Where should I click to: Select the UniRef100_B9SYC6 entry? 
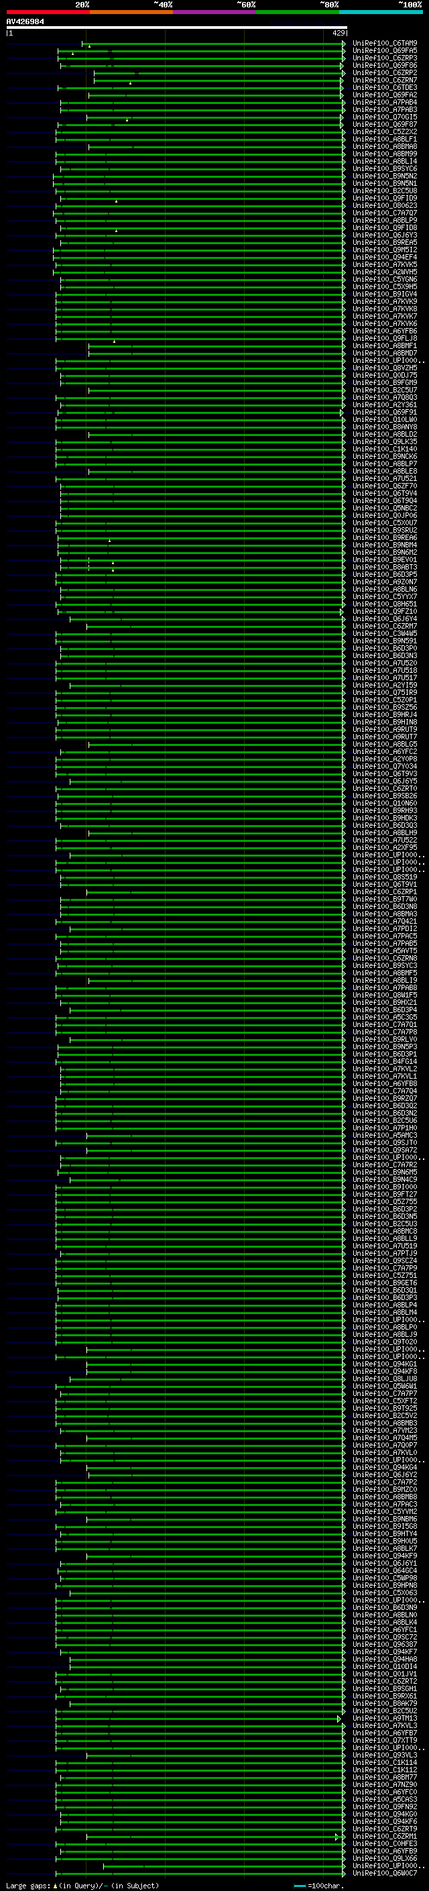pos(384,169)
